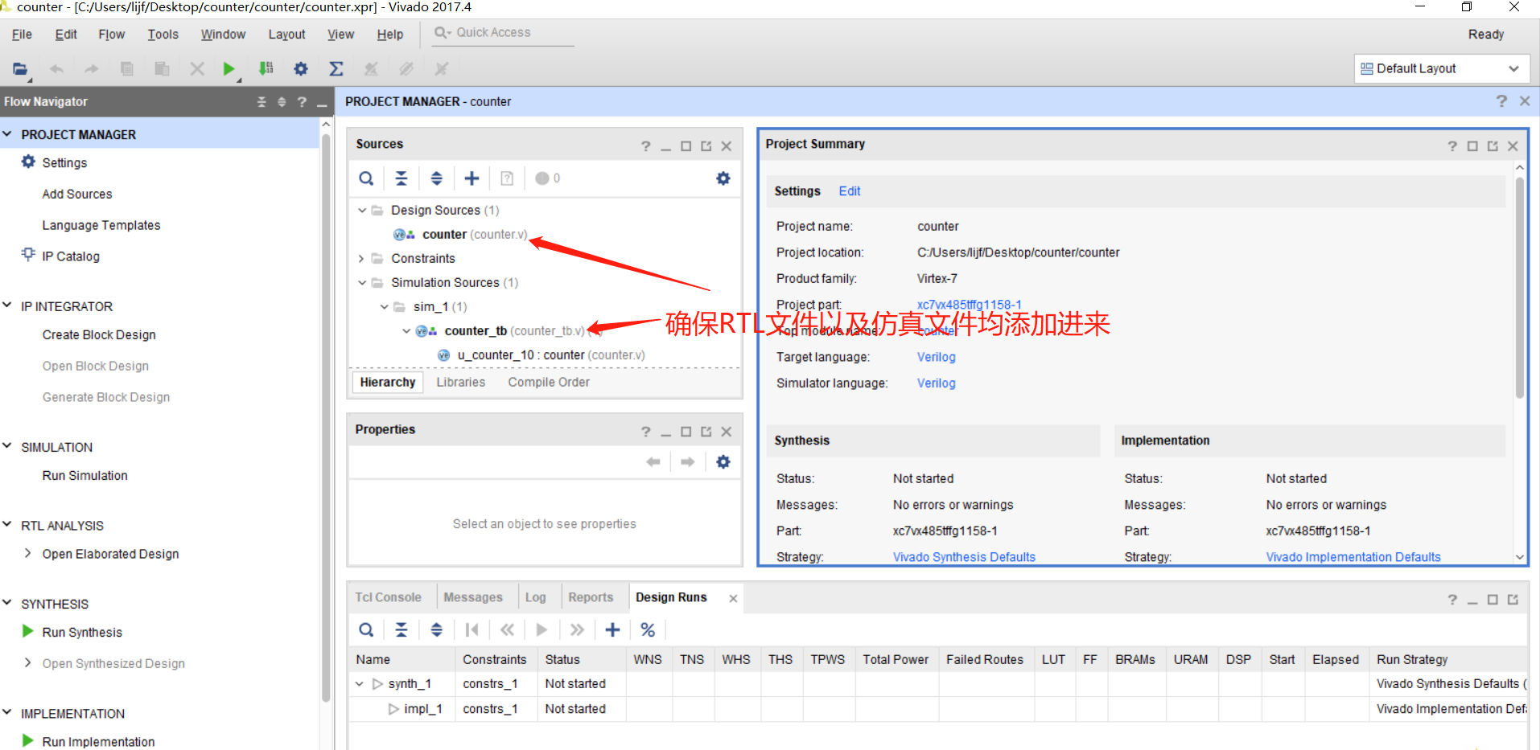1540x750 pixels.
Task: Open the Reports tab
Action: tap(591, 597)
